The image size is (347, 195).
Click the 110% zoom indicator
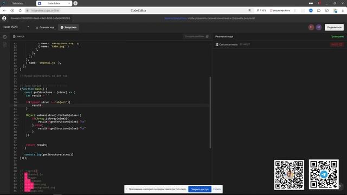261,10
